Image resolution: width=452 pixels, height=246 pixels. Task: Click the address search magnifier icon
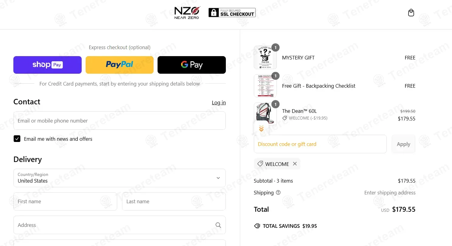218,225
